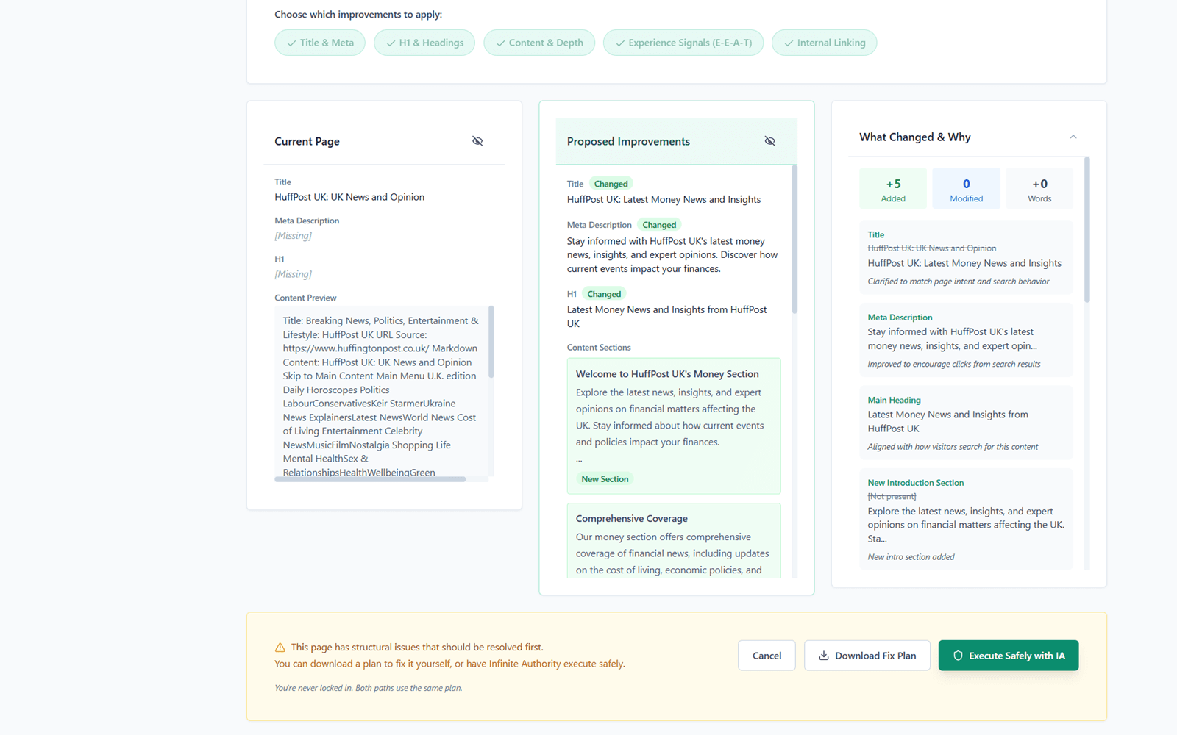Click the current title 'HuffPost UK: UK News and Opinion'
The image size is (1177, 735).
(x=349, y=197)
